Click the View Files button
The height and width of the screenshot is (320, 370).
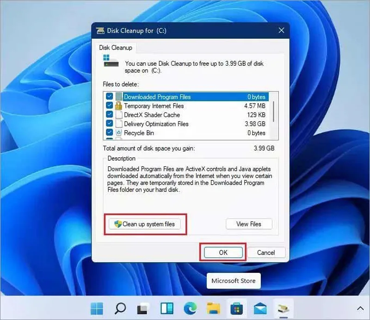point(249,224)
